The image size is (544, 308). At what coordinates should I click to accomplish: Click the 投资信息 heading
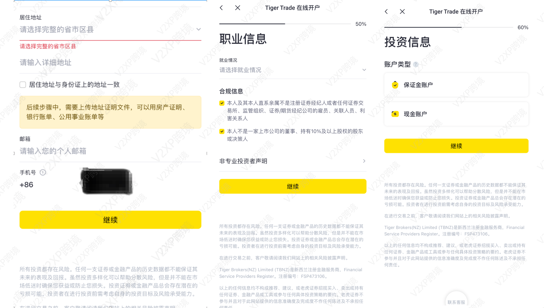(x=407, y=42)
